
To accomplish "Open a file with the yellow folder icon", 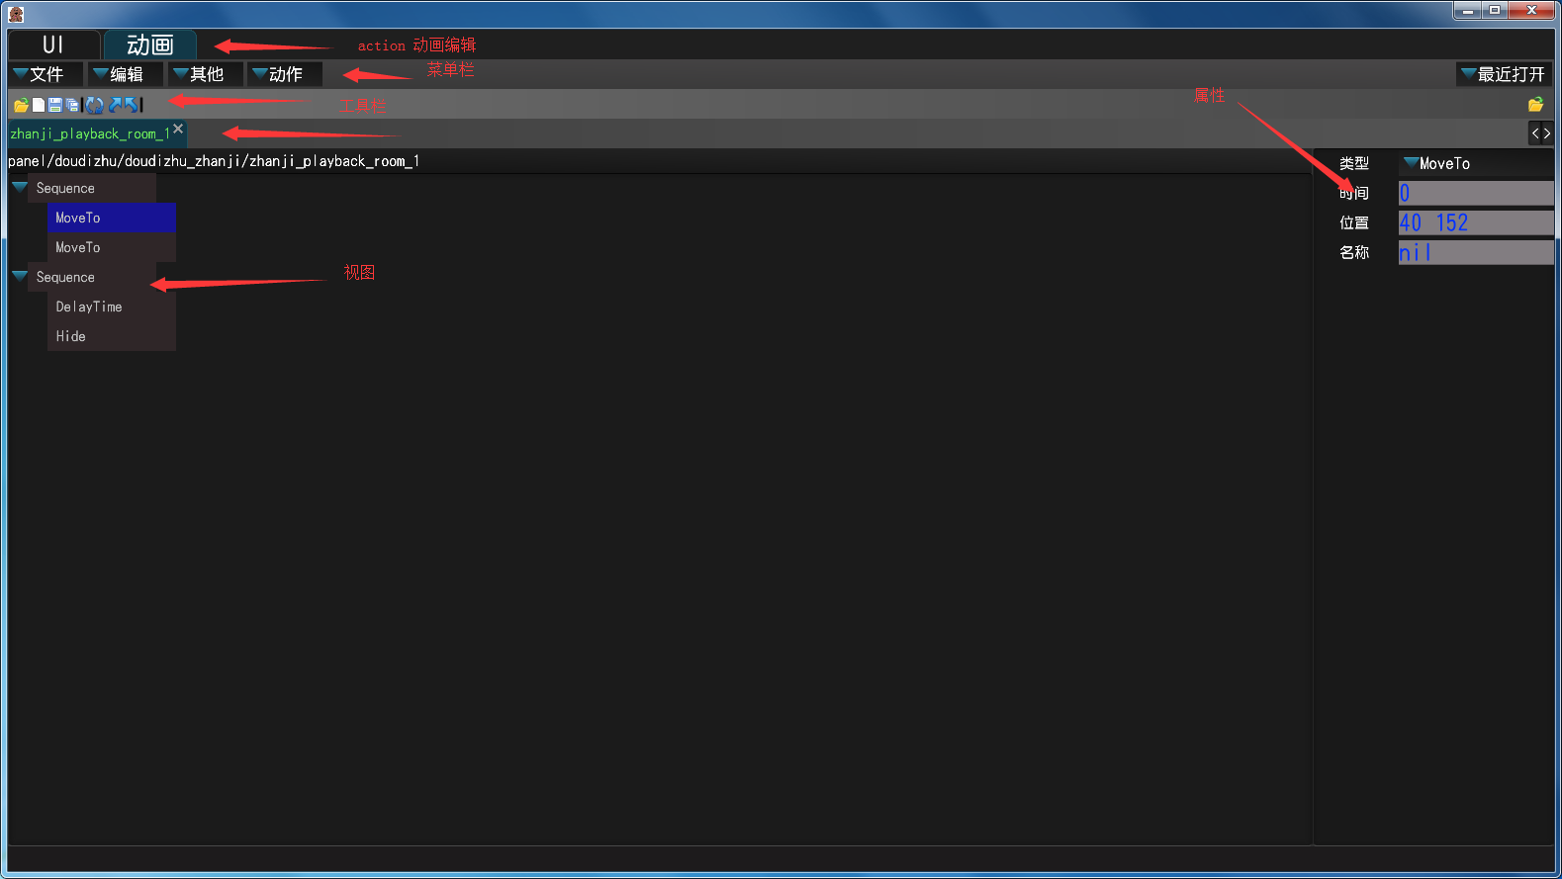I will pyautogui.click(x=21, y=105).
